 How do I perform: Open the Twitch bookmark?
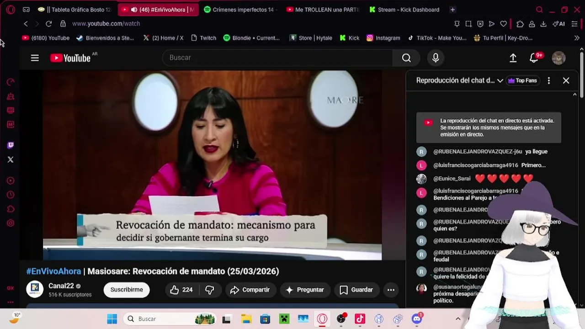[x=203, y=38]
